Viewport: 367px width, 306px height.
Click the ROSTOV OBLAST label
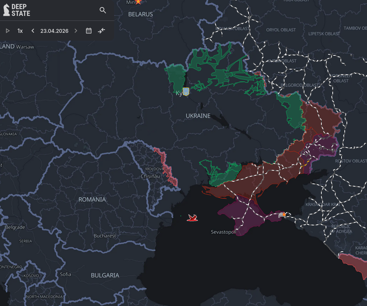(x=351, y=161)
